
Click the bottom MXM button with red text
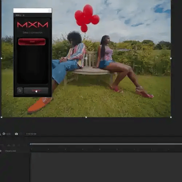[36, 91]
